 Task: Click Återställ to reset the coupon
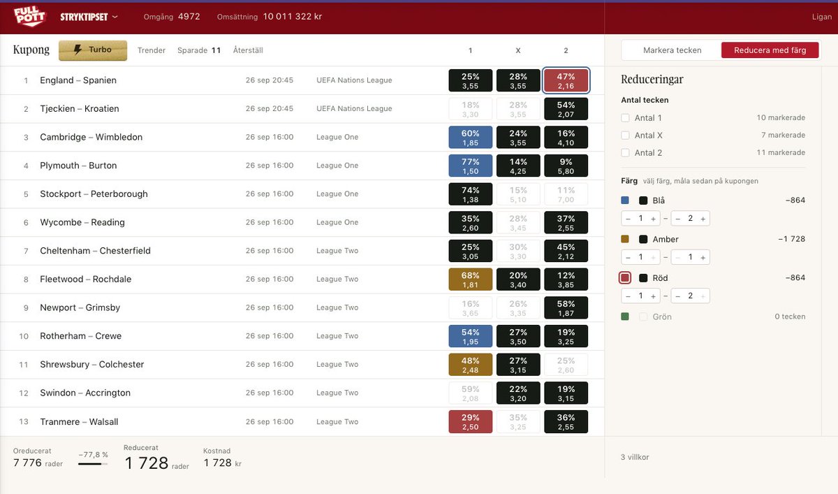248,50
